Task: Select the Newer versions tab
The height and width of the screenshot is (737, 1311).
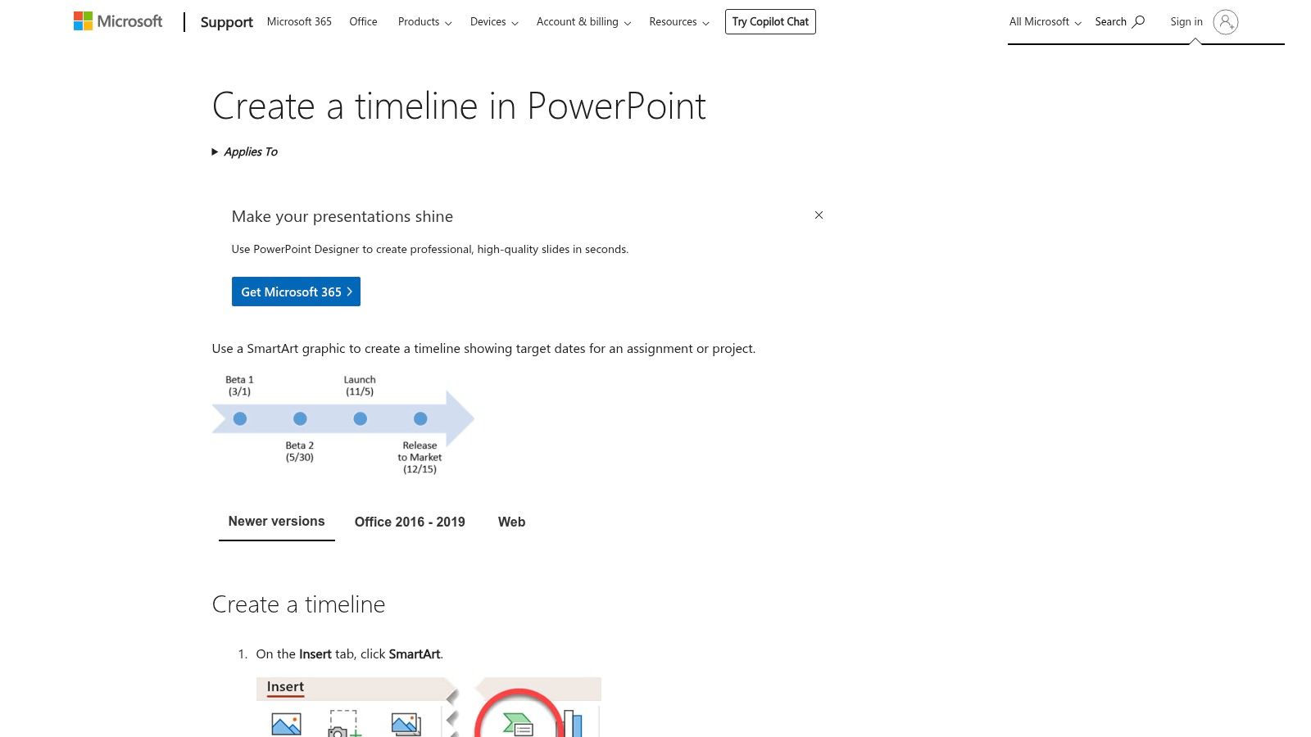Action: 276,521
